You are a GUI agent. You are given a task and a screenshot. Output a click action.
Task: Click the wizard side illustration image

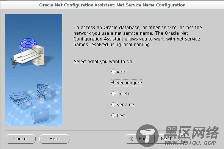coord(34,70)
